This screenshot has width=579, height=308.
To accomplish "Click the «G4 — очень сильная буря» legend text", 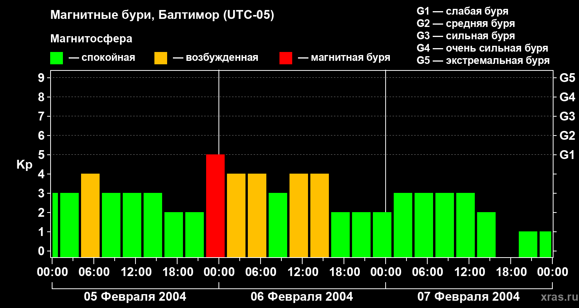I will pyautogui.click(x=482, y=48).
